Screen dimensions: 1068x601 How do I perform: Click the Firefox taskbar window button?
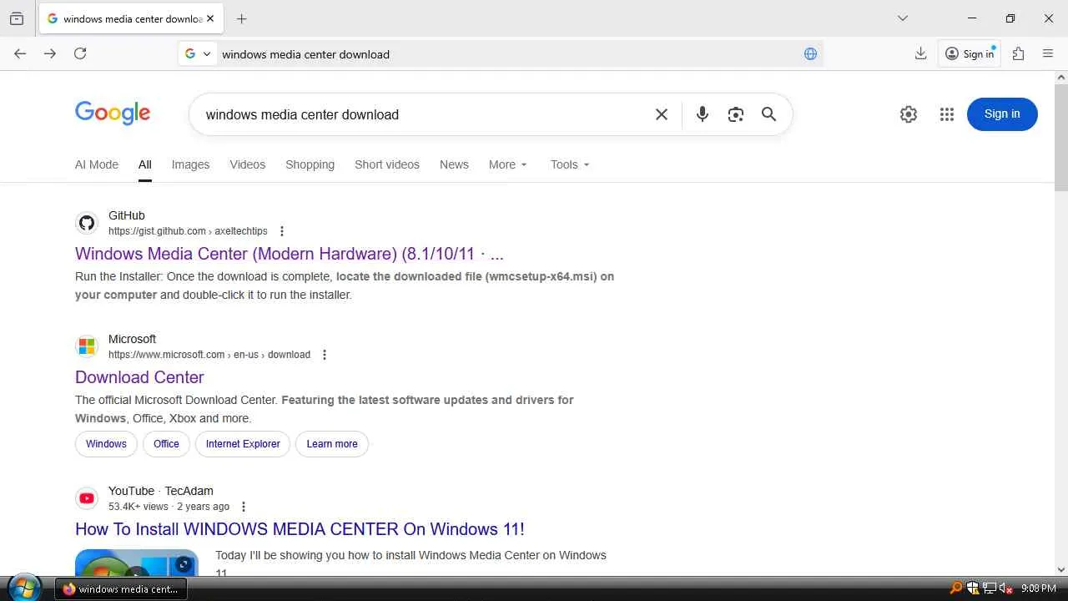click(122, 588)
